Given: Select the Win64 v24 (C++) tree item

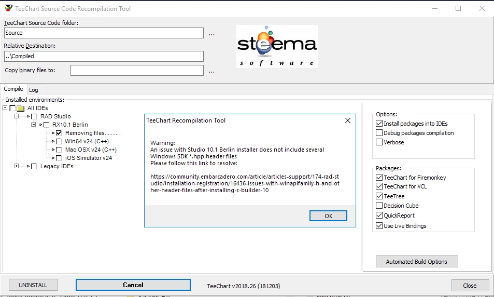Looking at the screenshot, I should pos(87,141).
